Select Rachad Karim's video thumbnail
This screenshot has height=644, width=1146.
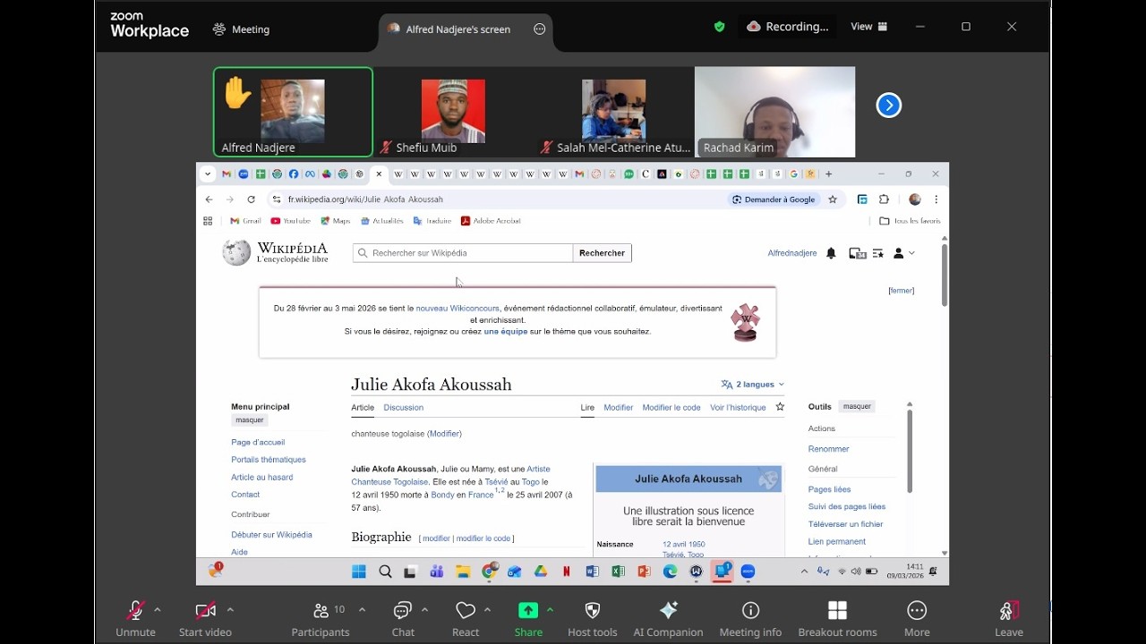click(x=774, y=112)
